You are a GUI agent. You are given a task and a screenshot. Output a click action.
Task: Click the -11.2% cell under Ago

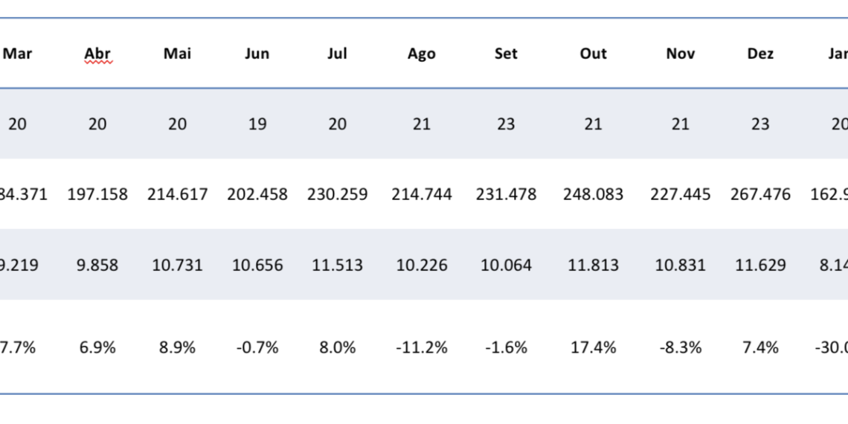tap(421, 347)
